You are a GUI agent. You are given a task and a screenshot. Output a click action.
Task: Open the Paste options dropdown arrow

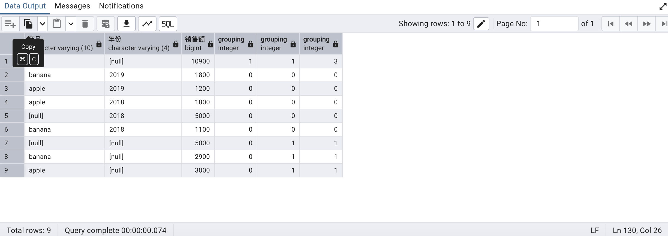[x=71, y=24]
